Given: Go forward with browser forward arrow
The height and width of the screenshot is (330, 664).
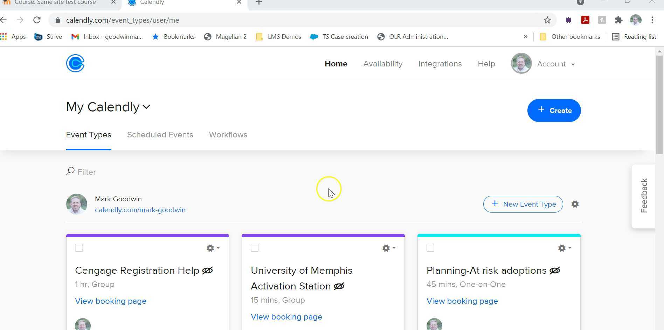Looking at the screenshot, I should (x=20, y=20).
